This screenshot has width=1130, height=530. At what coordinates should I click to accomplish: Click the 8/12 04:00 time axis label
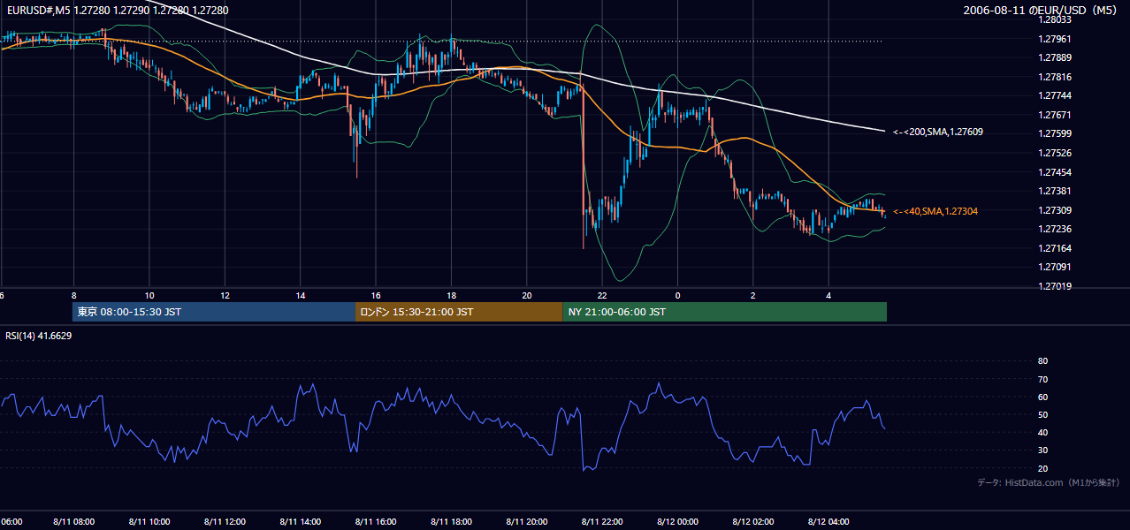[828, 522]
